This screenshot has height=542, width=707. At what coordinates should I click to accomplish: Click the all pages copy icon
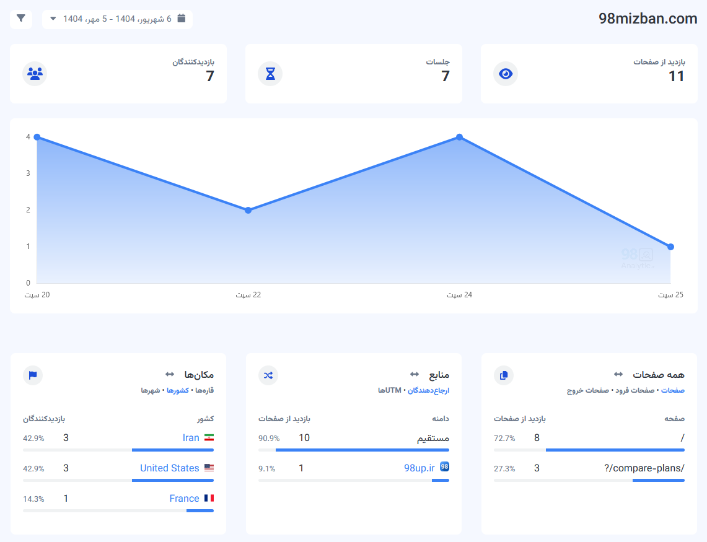[x=504, y=375]
